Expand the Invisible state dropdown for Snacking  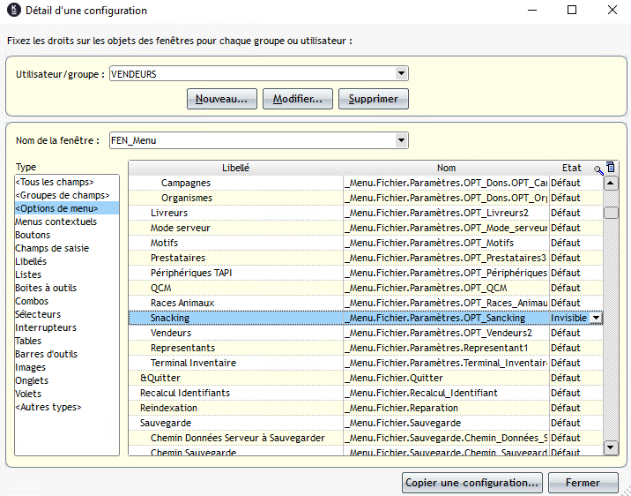[597, 318]
